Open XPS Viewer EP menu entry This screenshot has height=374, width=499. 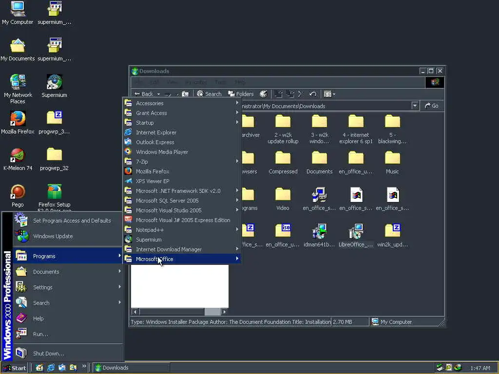click(182, 181)
